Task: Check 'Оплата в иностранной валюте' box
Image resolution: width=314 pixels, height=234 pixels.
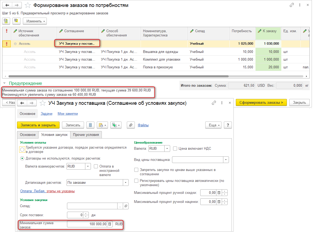Action: 96,166
